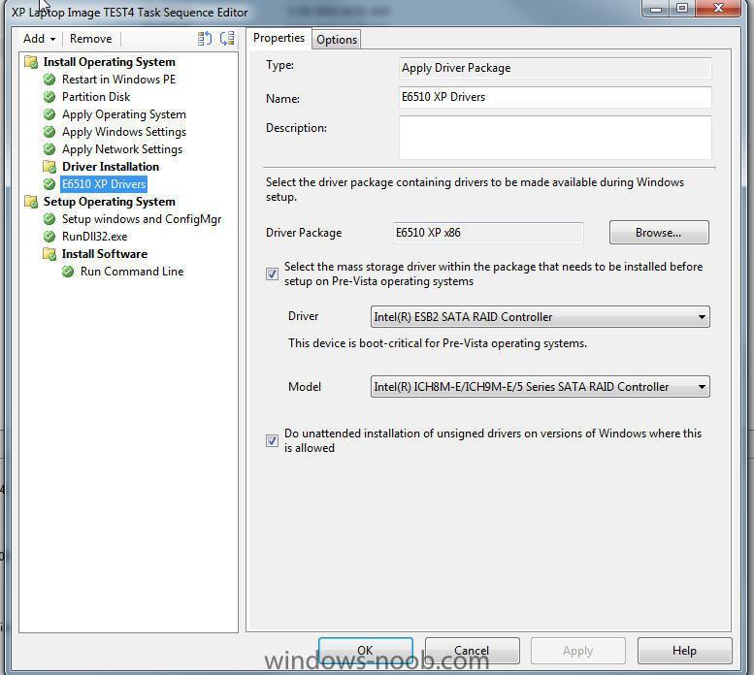Open the Add dropdown menu
The height and width of the screenshot is (675, 754).
point(40,39)
